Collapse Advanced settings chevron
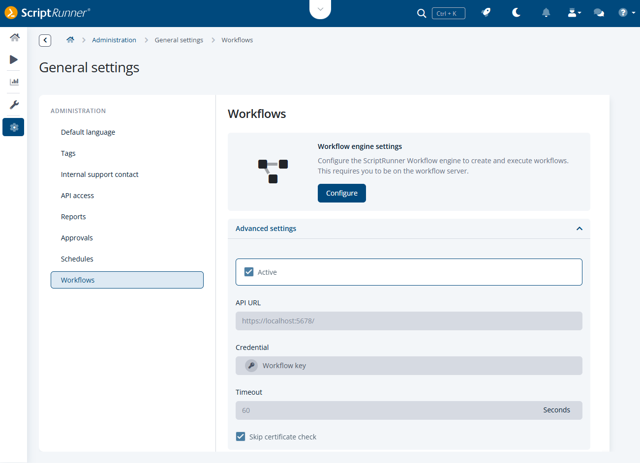This screenshot has width=640, height=463. coord(579,229)
